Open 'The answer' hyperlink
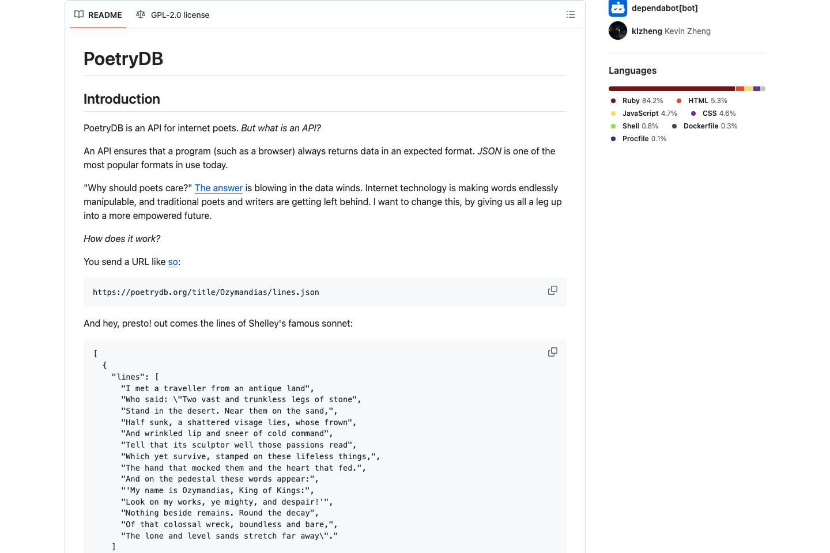The image size is (830, 553). pos(218,188)
